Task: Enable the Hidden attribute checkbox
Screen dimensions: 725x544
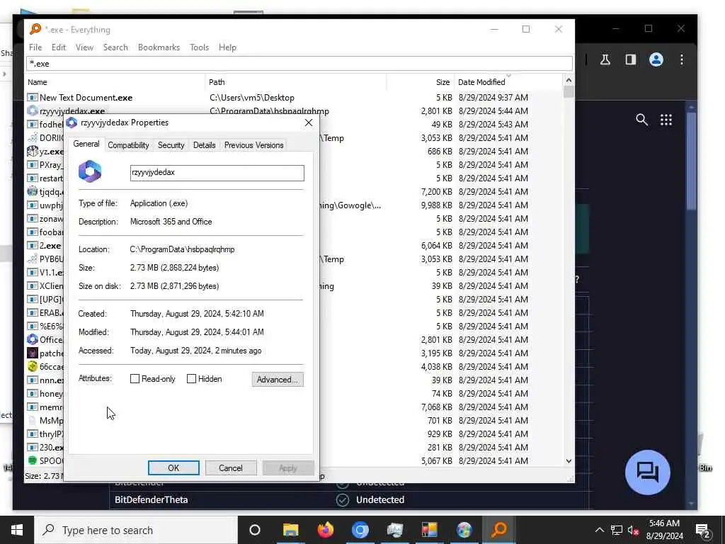Action: 191,379
